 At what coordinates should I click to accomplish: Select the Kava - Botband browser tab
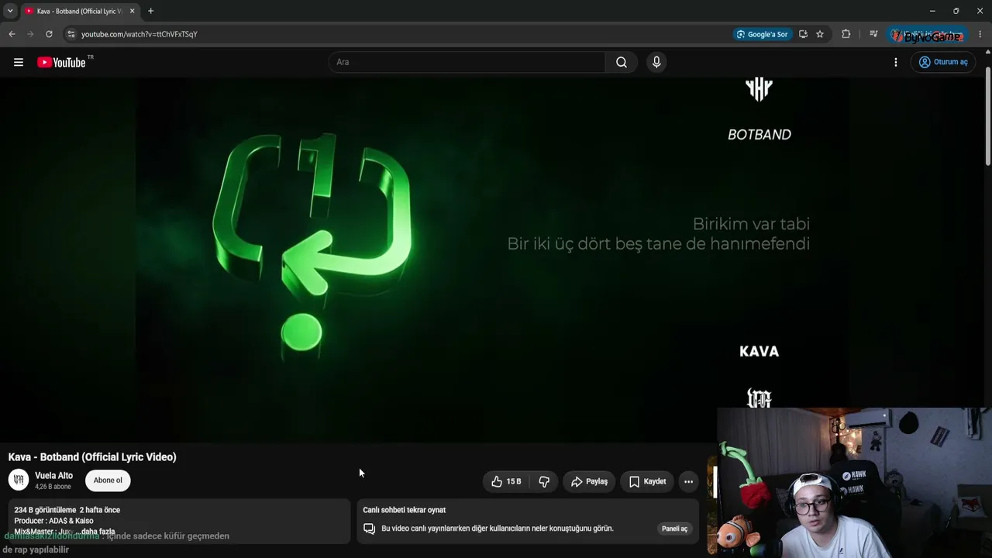click(x=80, y=12)
